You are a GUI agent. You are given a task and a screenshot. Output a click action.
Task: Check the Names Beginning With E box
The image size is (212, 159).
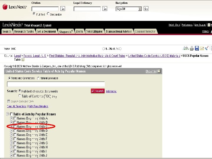pyautogui.click(x=15, y=135)
